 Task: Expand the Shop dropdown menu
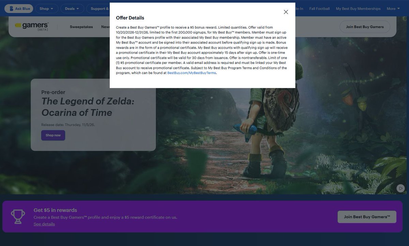(46, 8)
